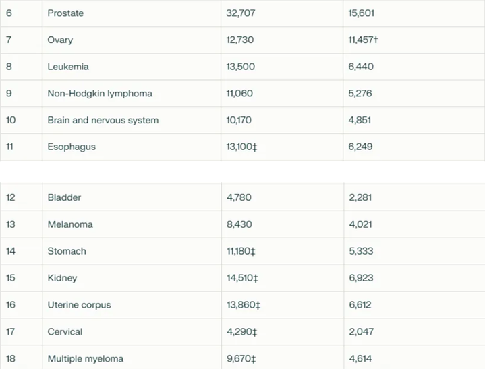Click the 6,923 Kidney value

pos(361,278)
